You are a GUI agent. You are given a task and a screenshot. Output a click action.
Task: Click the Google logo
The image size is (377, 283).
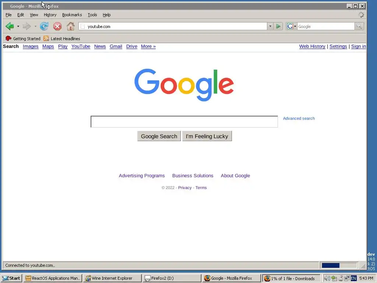184,85
